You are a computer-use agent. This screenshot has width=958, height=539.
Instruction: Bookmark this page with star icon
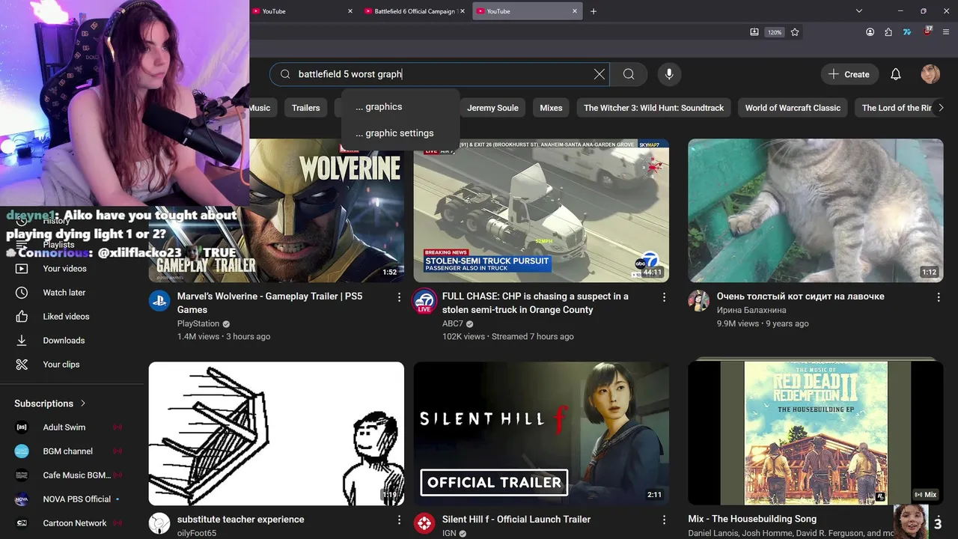(795, 32)
